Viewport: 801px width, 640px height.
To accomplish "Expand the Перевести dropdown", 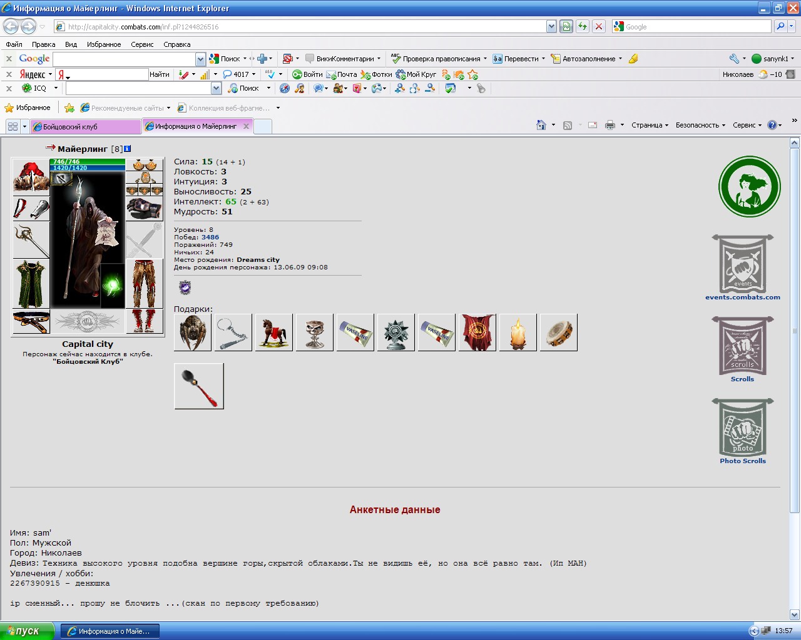I will tap(543, 59).
